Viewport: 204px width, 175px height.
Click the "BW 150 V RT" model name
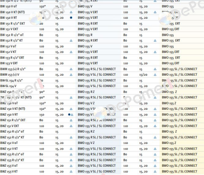(9, 17)
